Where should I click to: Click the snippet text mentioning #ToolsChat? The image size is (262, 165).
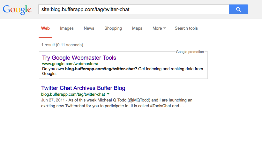[x=116, y=103]
